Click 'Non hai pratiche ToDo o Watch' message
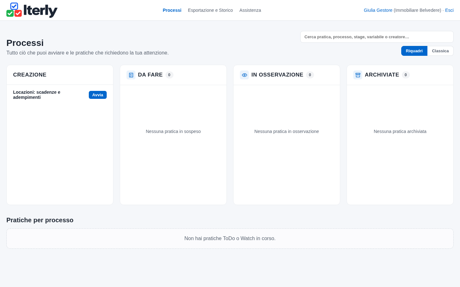Screen dimensions: 460x287 point(230,239)
